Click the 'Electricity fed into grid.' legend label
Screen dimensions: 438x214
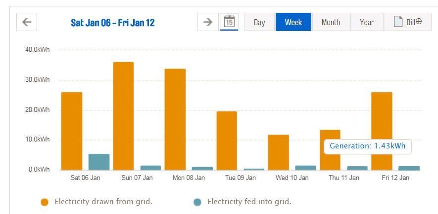[x=249, y=202]
